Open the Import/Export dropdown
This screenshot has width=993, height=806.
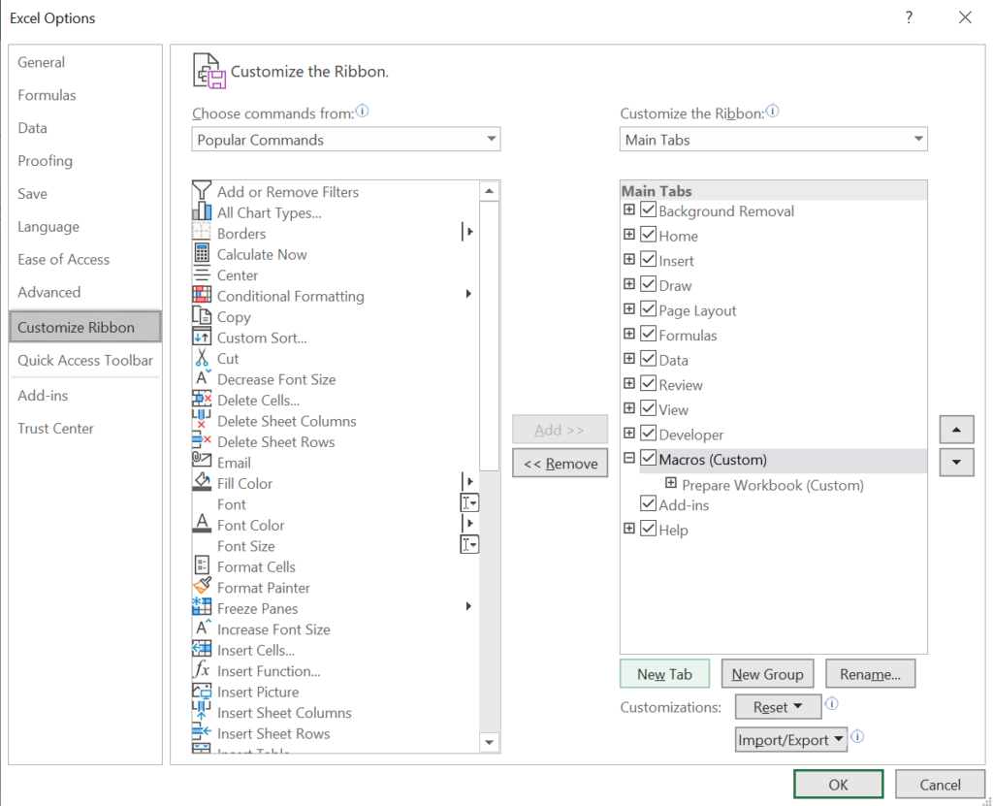pyautogui.click(x=791, y=739)
